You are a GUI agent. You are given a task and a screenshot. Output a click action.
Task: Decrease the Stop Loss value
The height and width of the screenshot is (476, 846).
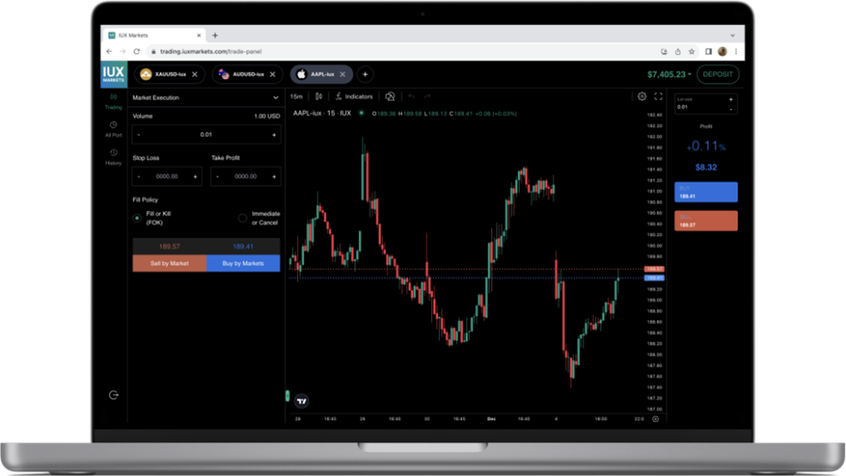(139, 176)
